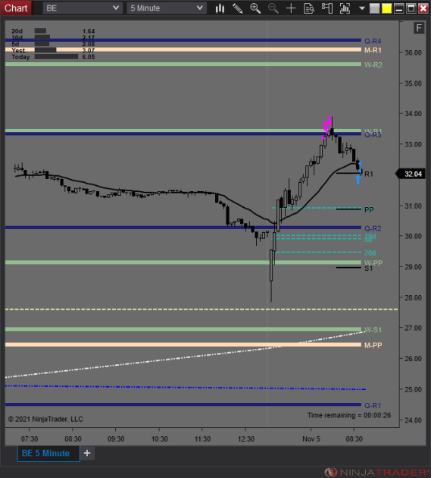Click the W-PP pivot label
This screenshot has width=431, height=478.
(x=373, y=263)
